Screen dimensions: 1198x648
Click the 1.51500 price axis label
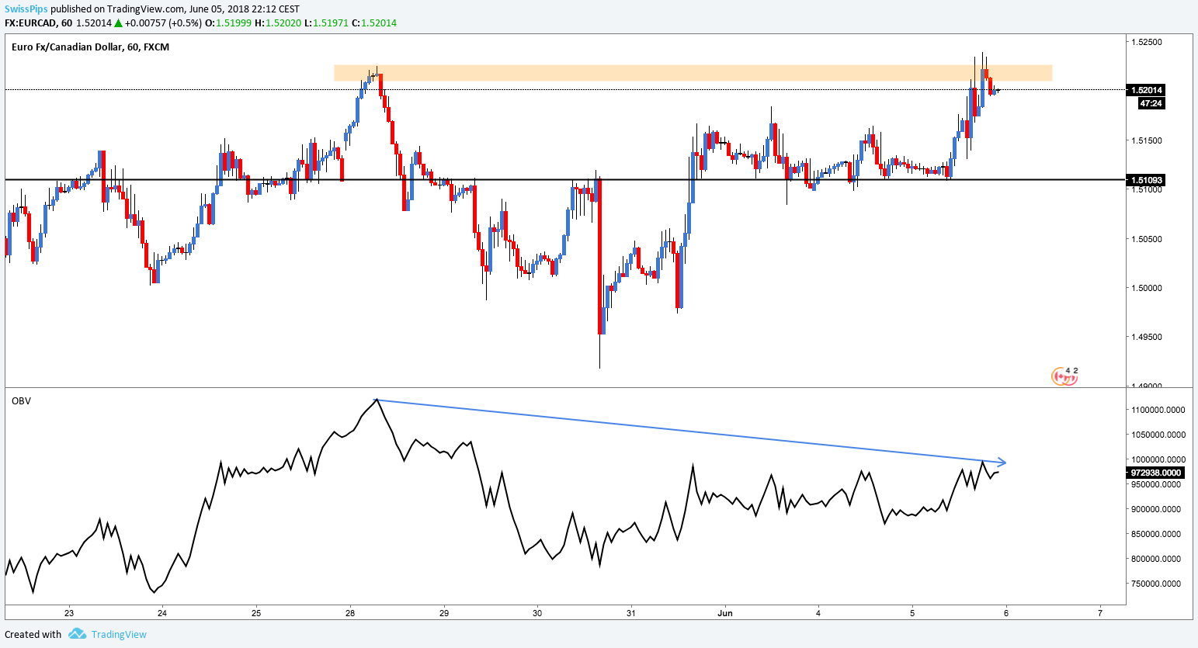click(x=1146, y=140)
